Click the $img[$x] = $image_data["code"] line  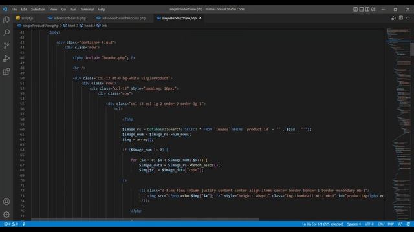(x=171, y=170)
